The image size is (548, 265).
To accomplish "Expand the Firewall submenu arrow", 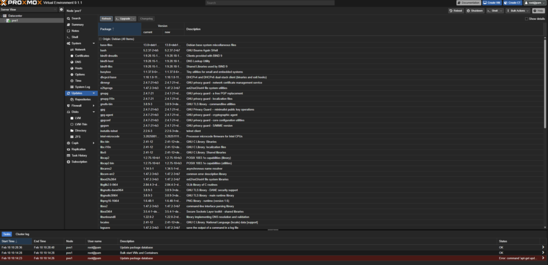I will point(94,106).
